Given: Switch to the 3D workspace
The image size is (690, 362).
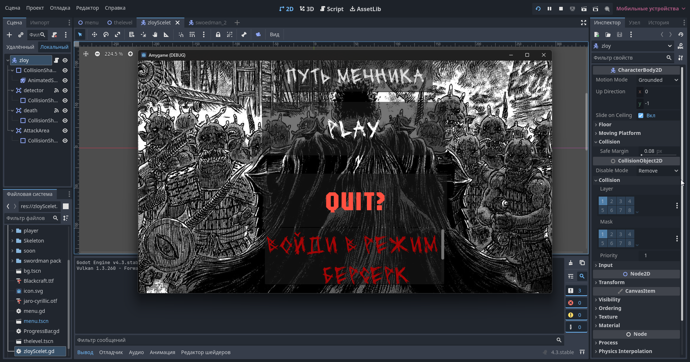Looking at the screenshot, I should click(x=307, y=9).
